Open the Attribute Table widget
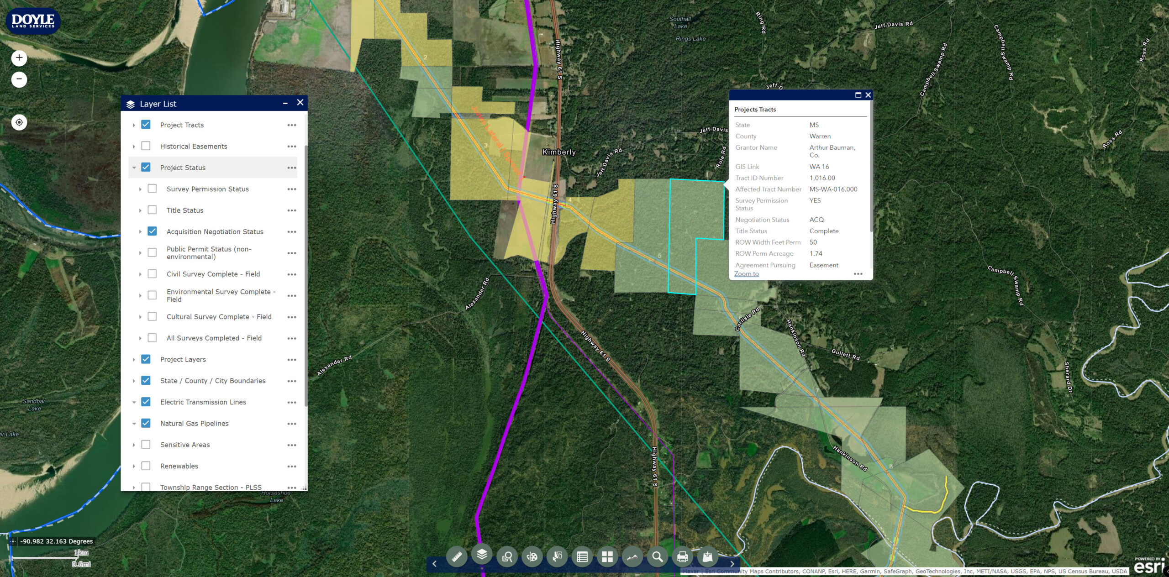Screen dimensions: 1169x577 pyautogui.click(x=582, y=557)
